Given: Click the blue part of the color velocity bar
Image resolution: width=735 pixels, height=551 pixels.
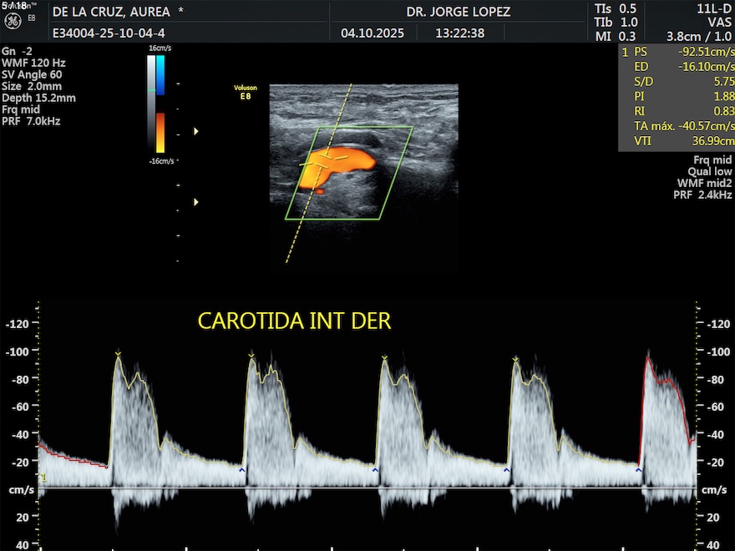Looking at the screenshot, I should coord(160,75).
